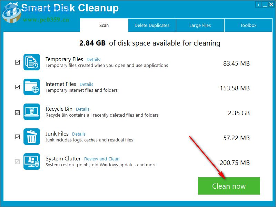This screenshot has width=276, height=207.
Task: Disable the Internet Files checkbox
Action: 17,87
